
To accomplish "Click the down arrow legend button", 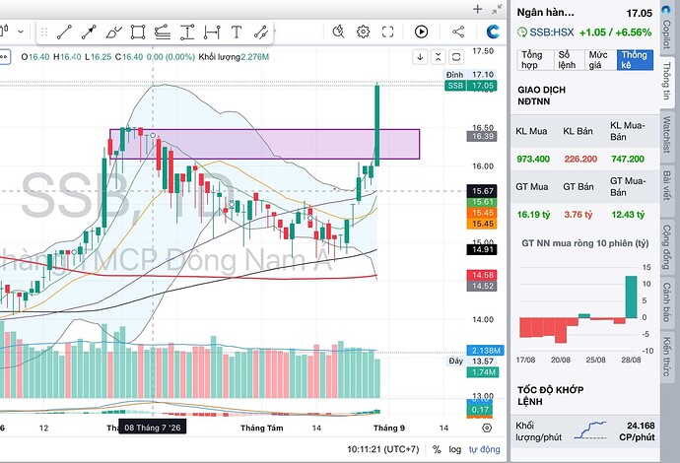I will coord(420,57).
